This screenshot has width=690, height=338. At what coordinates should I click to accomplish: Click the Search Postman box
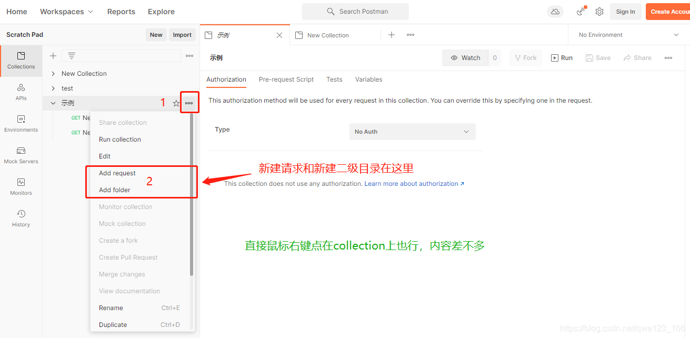[355, 12]
